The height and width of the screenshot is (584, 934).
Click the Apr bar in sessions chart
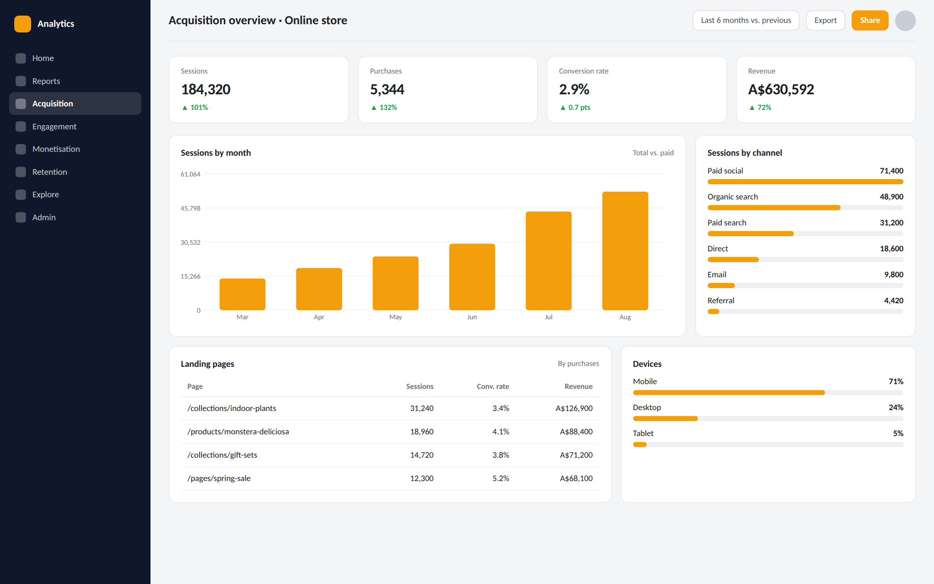coord(319,289)
